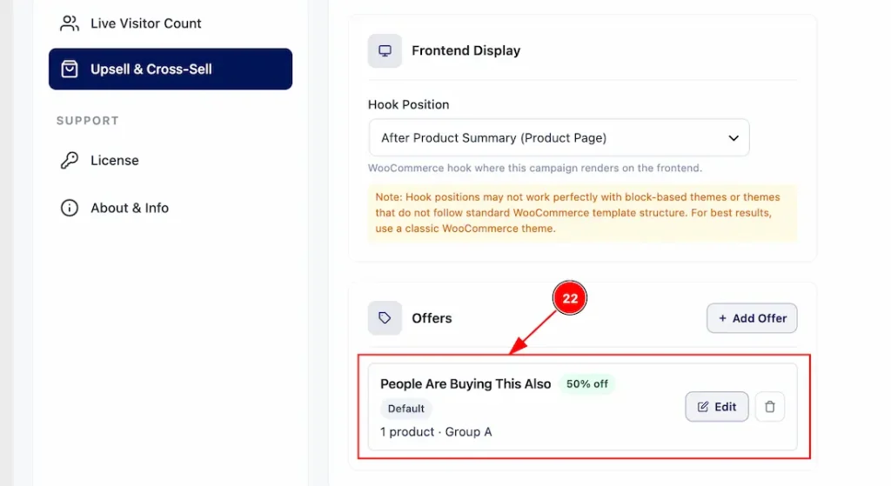Click the 50% off badge

tap(587, 383)
